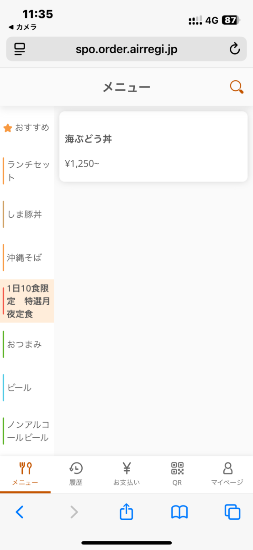Go back with Safari back arrow
This screenshot has height=550, width=253.
click(20, 512)
